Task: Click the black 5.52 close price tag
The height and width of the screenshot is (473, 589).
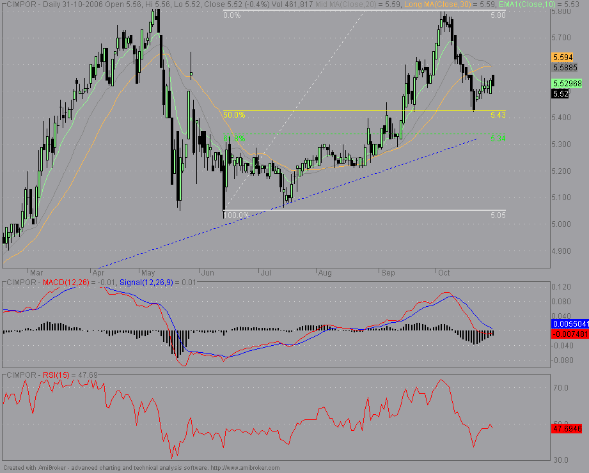Action: [560, 94]
